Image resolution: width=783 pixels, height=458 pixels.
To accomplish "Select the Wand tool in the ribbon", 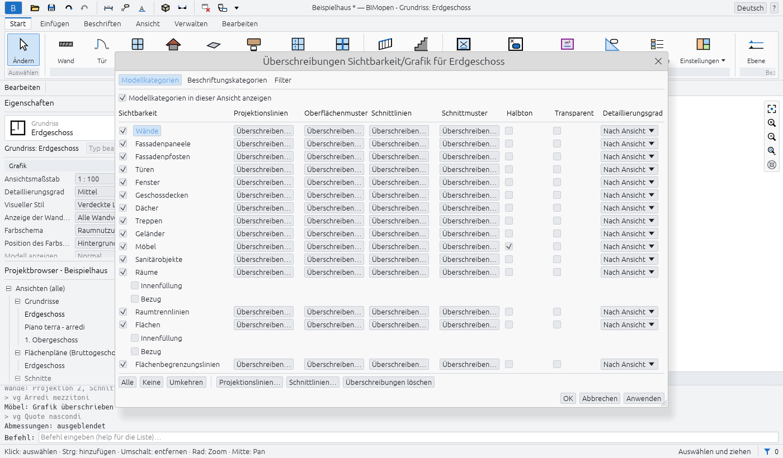I will [66, 51].
